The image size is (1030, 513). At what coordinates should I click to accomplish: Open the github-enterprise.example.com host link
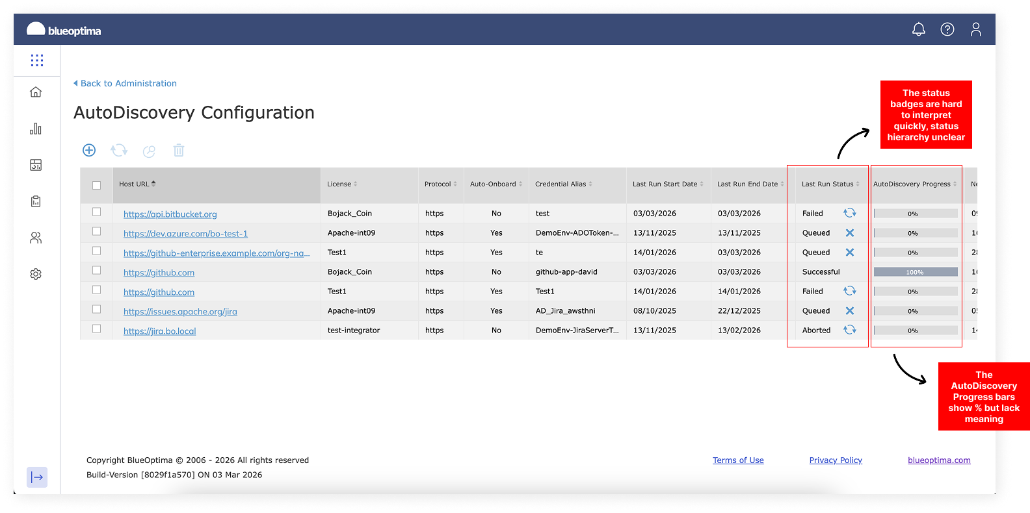217,253
